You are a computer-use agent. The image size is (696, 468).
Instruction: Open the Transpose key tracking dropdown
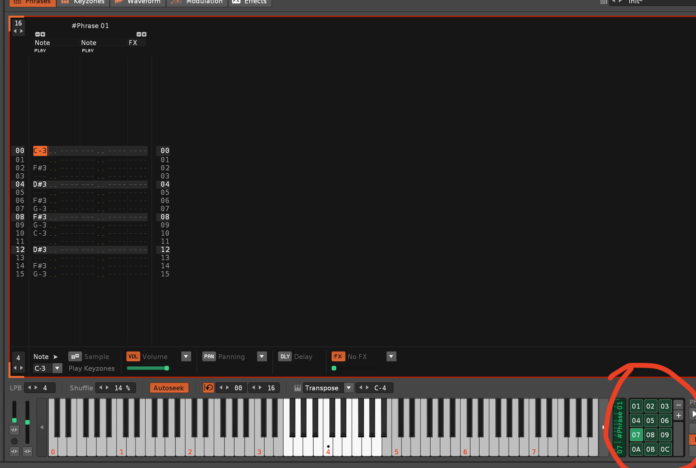(349, 388)
